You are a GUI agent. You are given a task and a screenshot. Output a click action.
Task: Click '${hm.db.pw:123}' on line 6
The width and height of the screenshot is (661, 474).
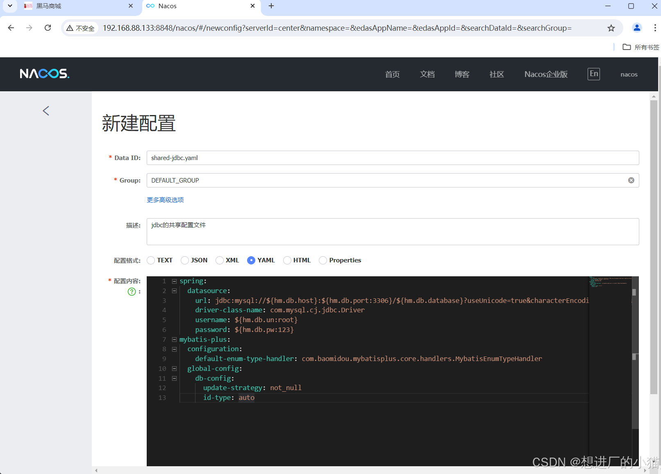[264, 330]
